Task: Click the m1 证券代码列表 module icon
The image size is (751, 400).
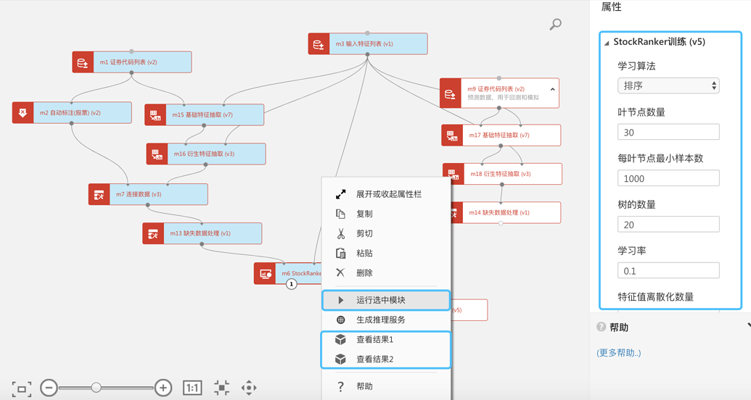Action: [x=83, y=62]
